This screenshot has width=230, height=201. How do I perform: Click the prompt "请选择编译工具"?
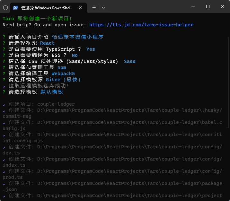[29, 74]
